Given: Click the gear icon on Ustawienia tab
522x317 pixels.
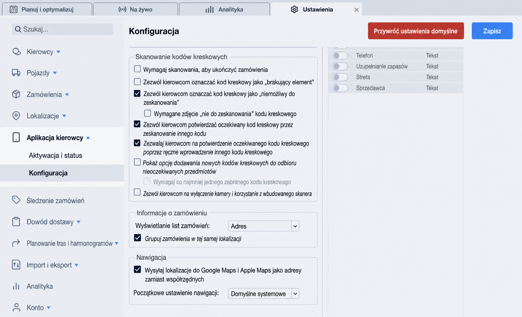Looking at the screenshot, I should tap(294, 9).
